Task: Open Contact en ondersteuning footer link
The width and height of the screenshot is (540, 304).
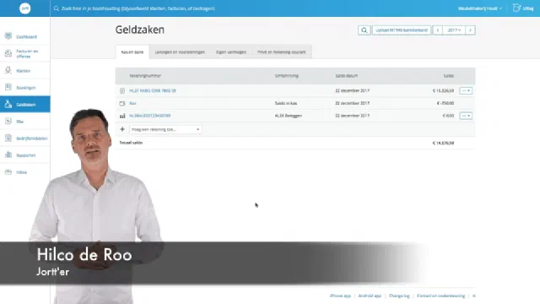Action: point(440,296)
